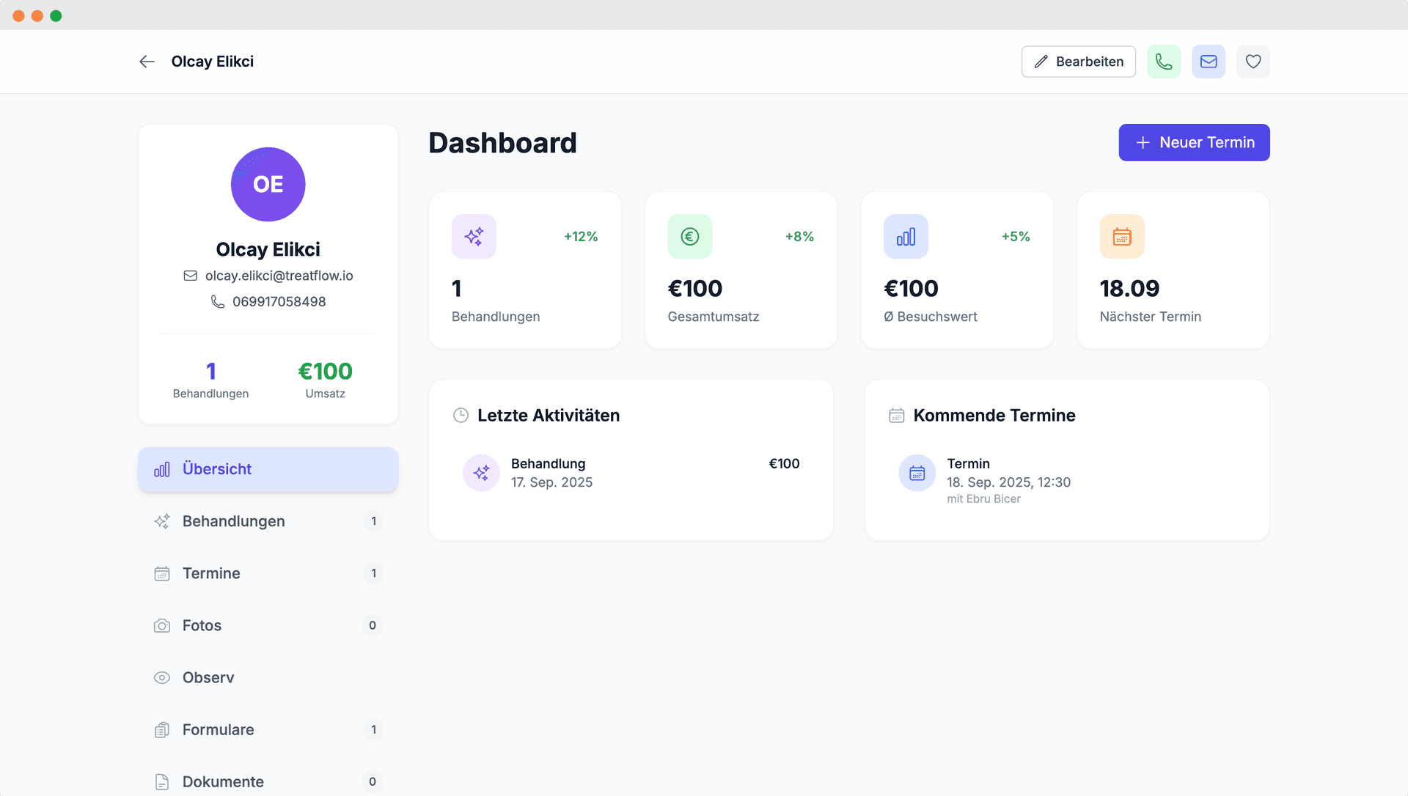This screenshot has width=1408, height=796.
Task: Click the OE profile avatar circle
Action: [268, 184]
